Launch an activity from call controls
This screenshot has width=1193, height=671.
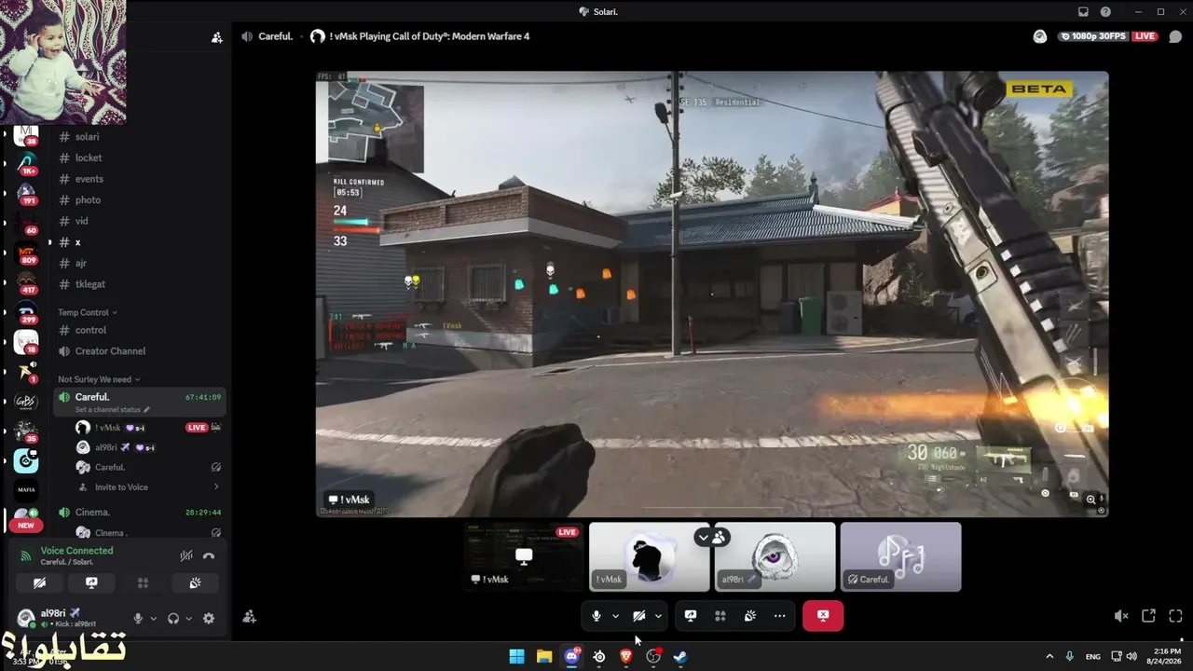[x=720, y=616]
